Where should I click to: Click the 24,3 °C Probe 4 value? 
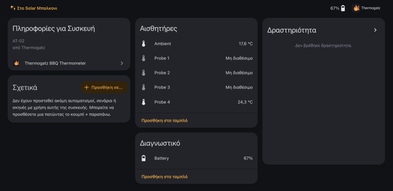pyautogui.click(x=245, y=102)
